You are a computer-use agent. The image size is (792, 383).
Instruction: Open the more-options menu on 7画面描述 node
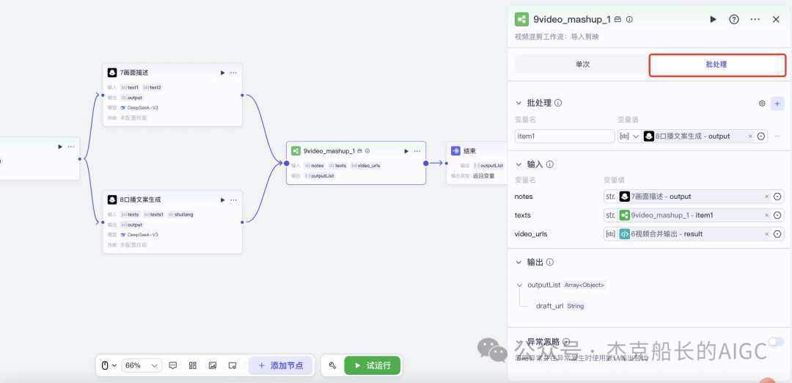pyautogui.click(x=233, y=73)
